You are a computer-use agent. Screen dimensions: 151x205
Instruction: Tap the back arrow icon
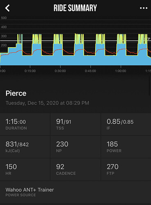pyautogui.click(x=7, y=8)
